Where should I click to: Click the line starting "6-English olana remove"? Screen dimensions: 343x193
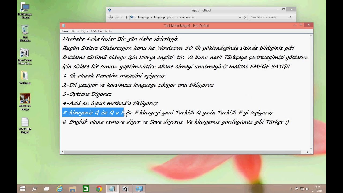[x=176, y=122]
